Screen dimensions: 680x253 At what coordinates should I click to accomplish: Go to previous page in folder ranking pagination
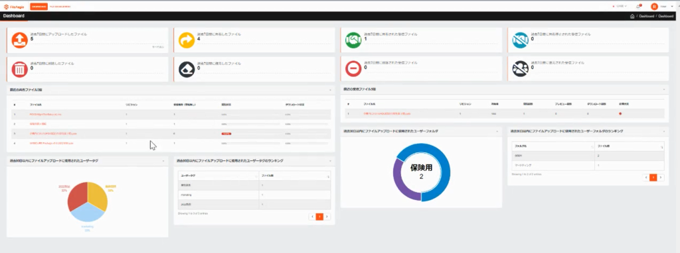point(645,177)
